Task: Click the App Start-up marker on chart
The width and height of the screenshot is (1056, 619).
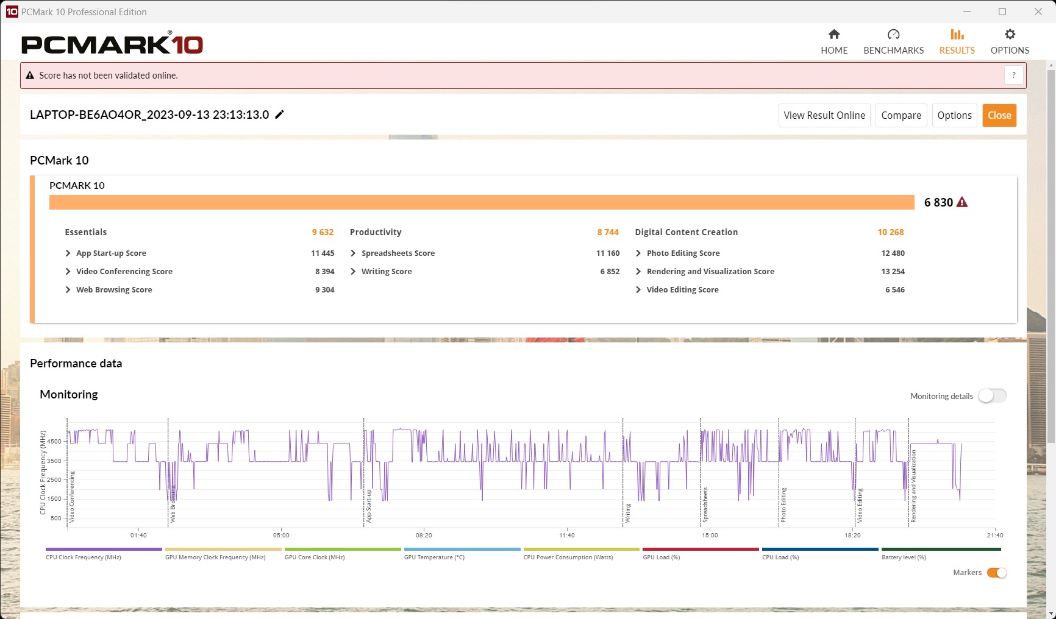Action: tap(369, 506)
